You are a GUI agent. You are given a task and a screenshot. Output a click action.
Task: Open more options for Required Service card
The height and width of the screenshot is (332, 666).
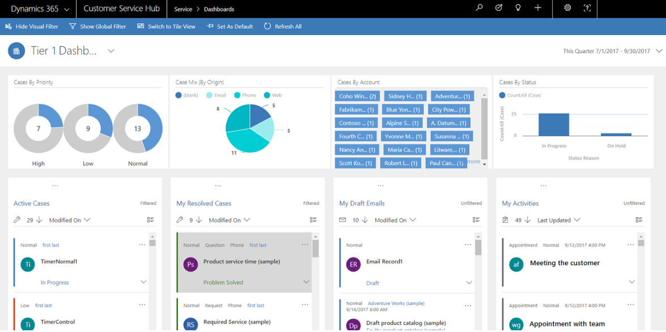[305, 305]
